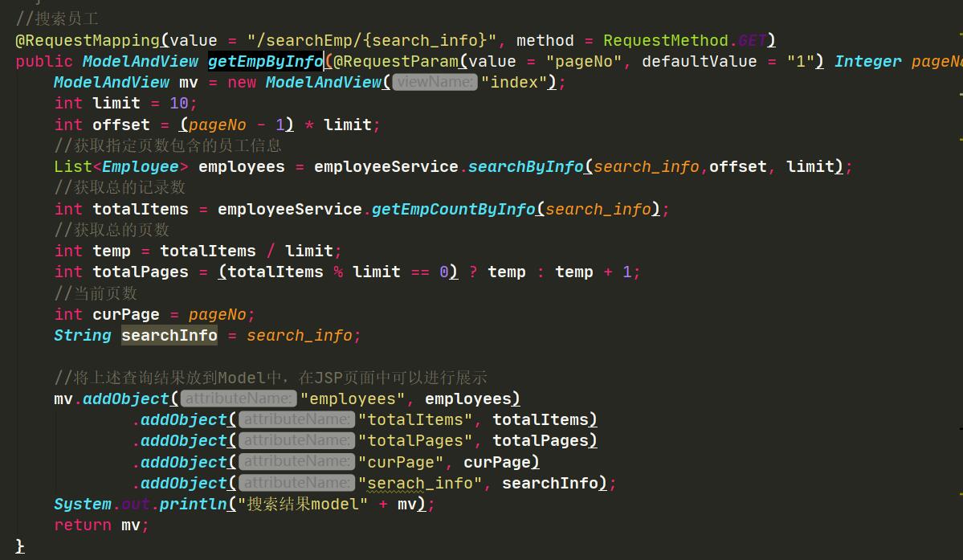Click the comment //获取总的页数
Screen dimensions: 963x560
click(112, 230)
